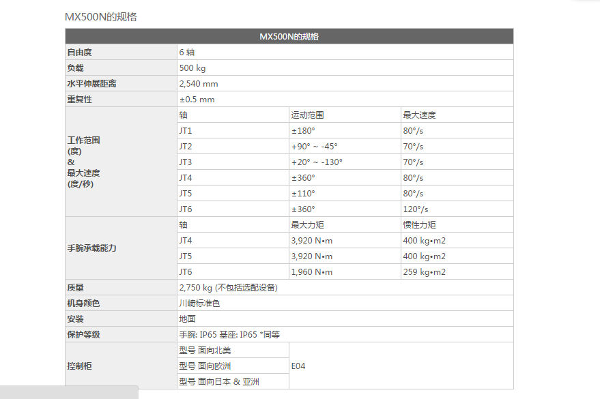Viewport: 600px width, 399px height.
Task: Select the 2,540 mm horizontal reach value
Action: [x=199, y=84]
